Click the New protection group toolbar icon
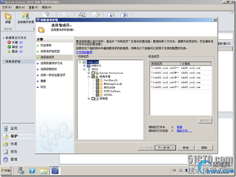Image resolution: width=236 pixels, height=177 pixels. (8, 16)
